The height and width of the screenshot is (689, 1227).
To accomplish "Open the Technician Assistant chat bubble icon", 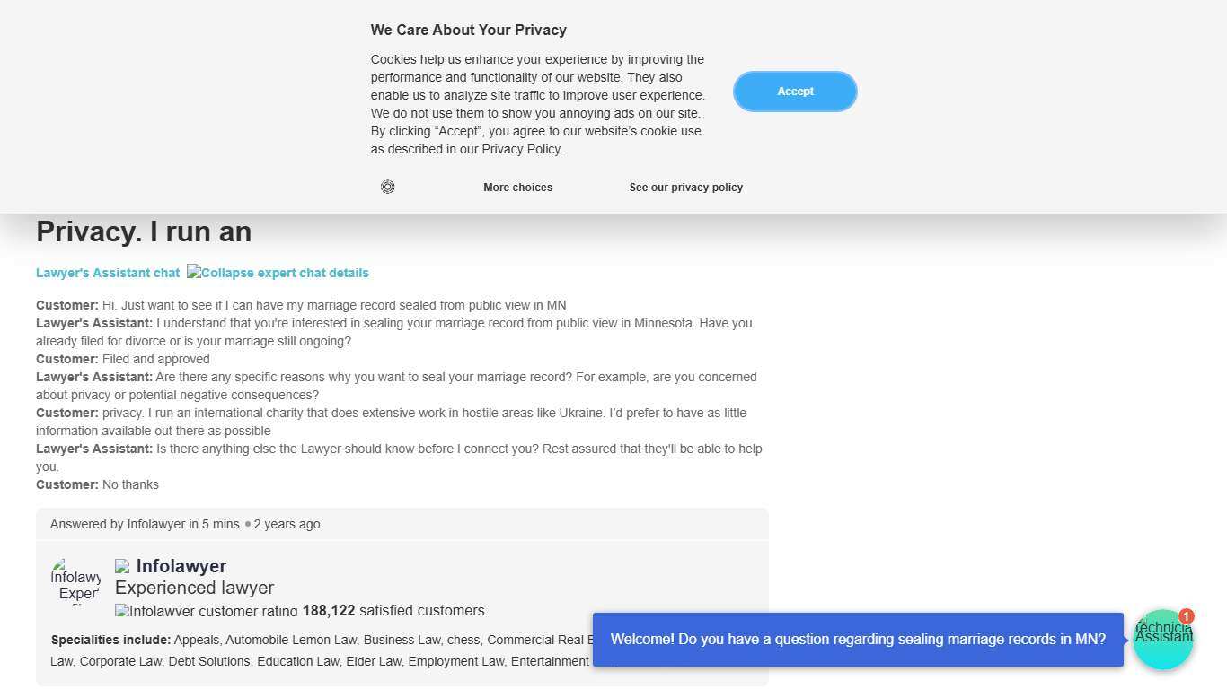I will tap(1162, 640).
